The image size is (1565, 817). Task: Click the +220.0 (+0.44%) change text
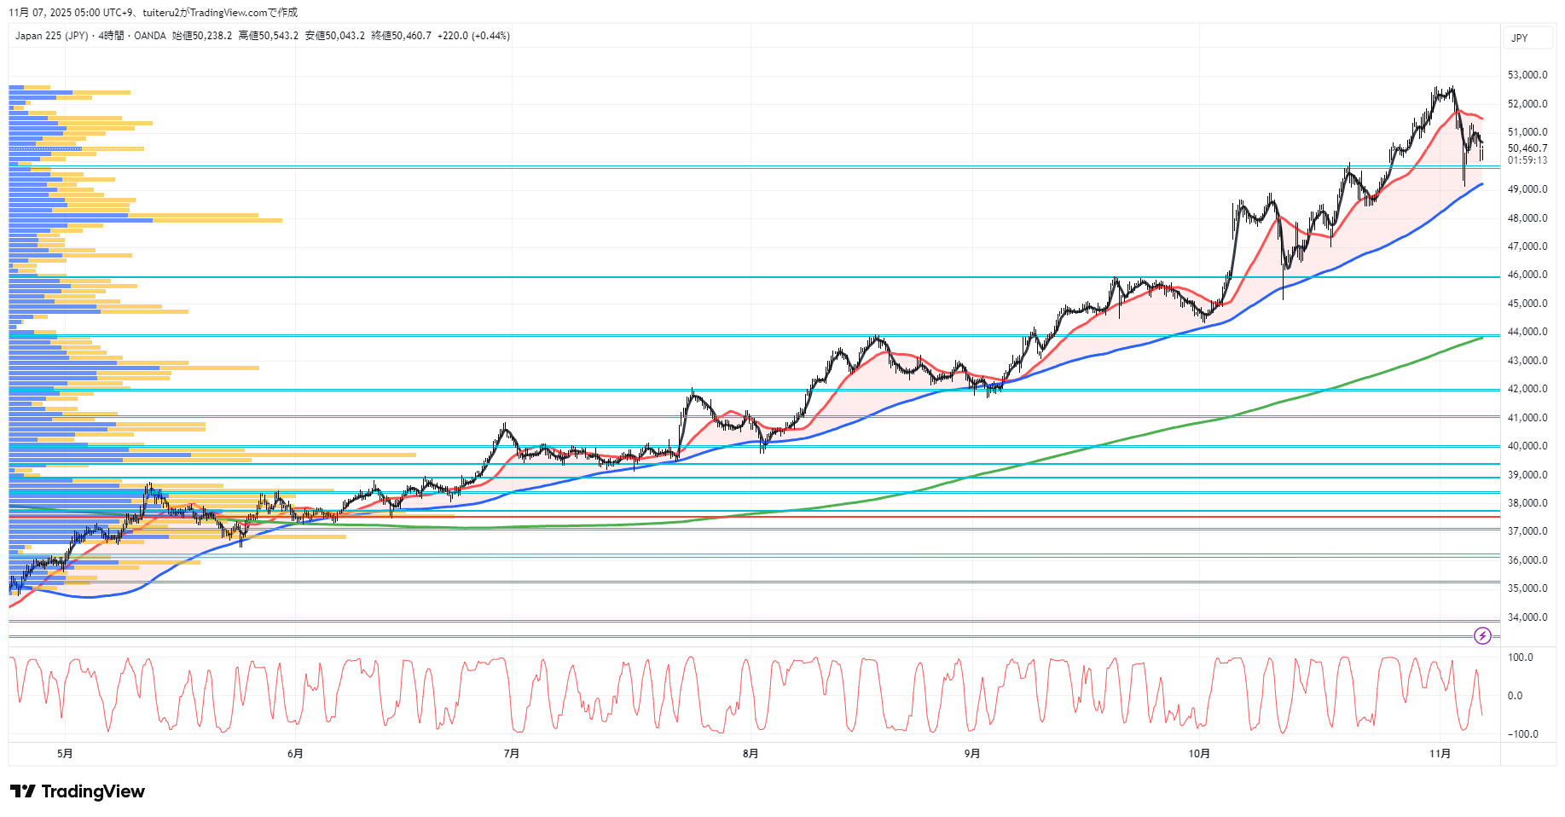tap(473, 36)
